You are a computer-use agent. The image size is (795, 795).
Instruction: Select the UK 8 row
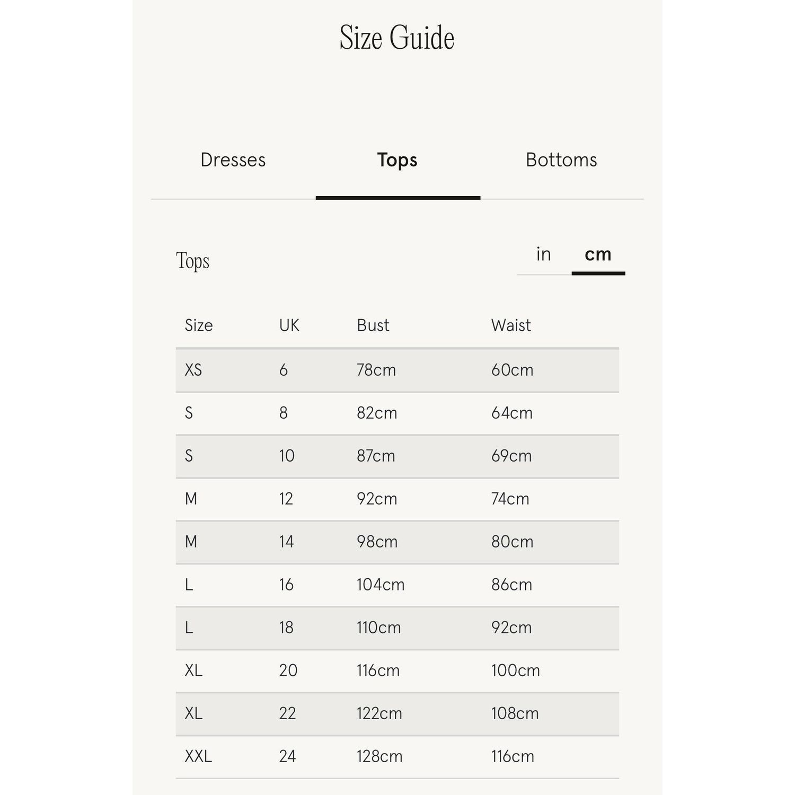coord(397,413)
